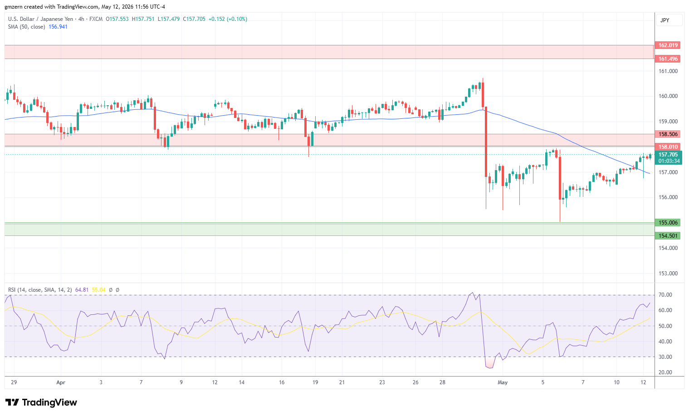The width and height of the screenshot is (689, 416).
Task: Click the Apr label on the time axis
Action: (61, 382)
